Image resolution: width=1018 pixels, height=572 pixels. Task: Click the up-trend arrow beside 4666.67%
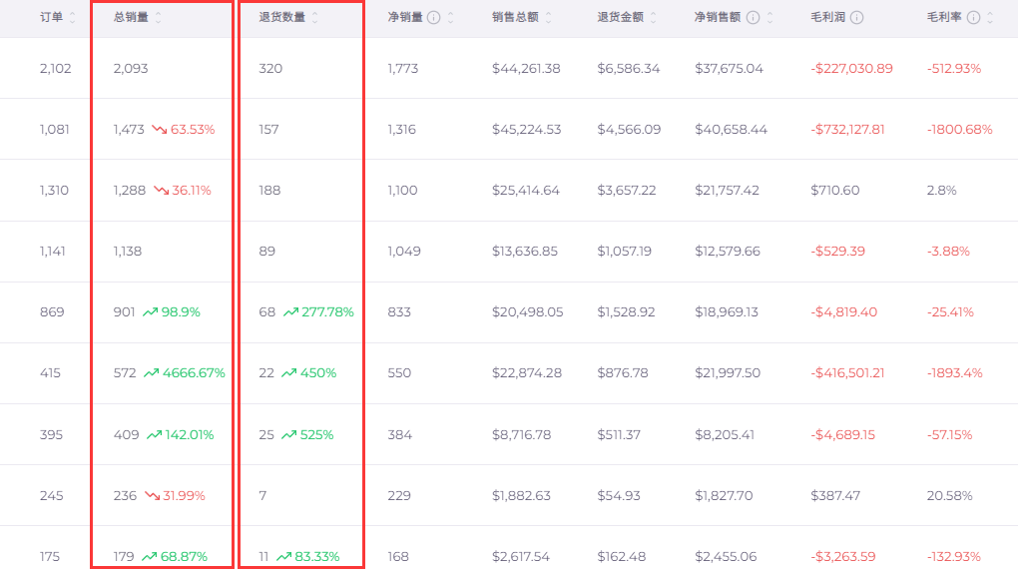click(152, 373)
